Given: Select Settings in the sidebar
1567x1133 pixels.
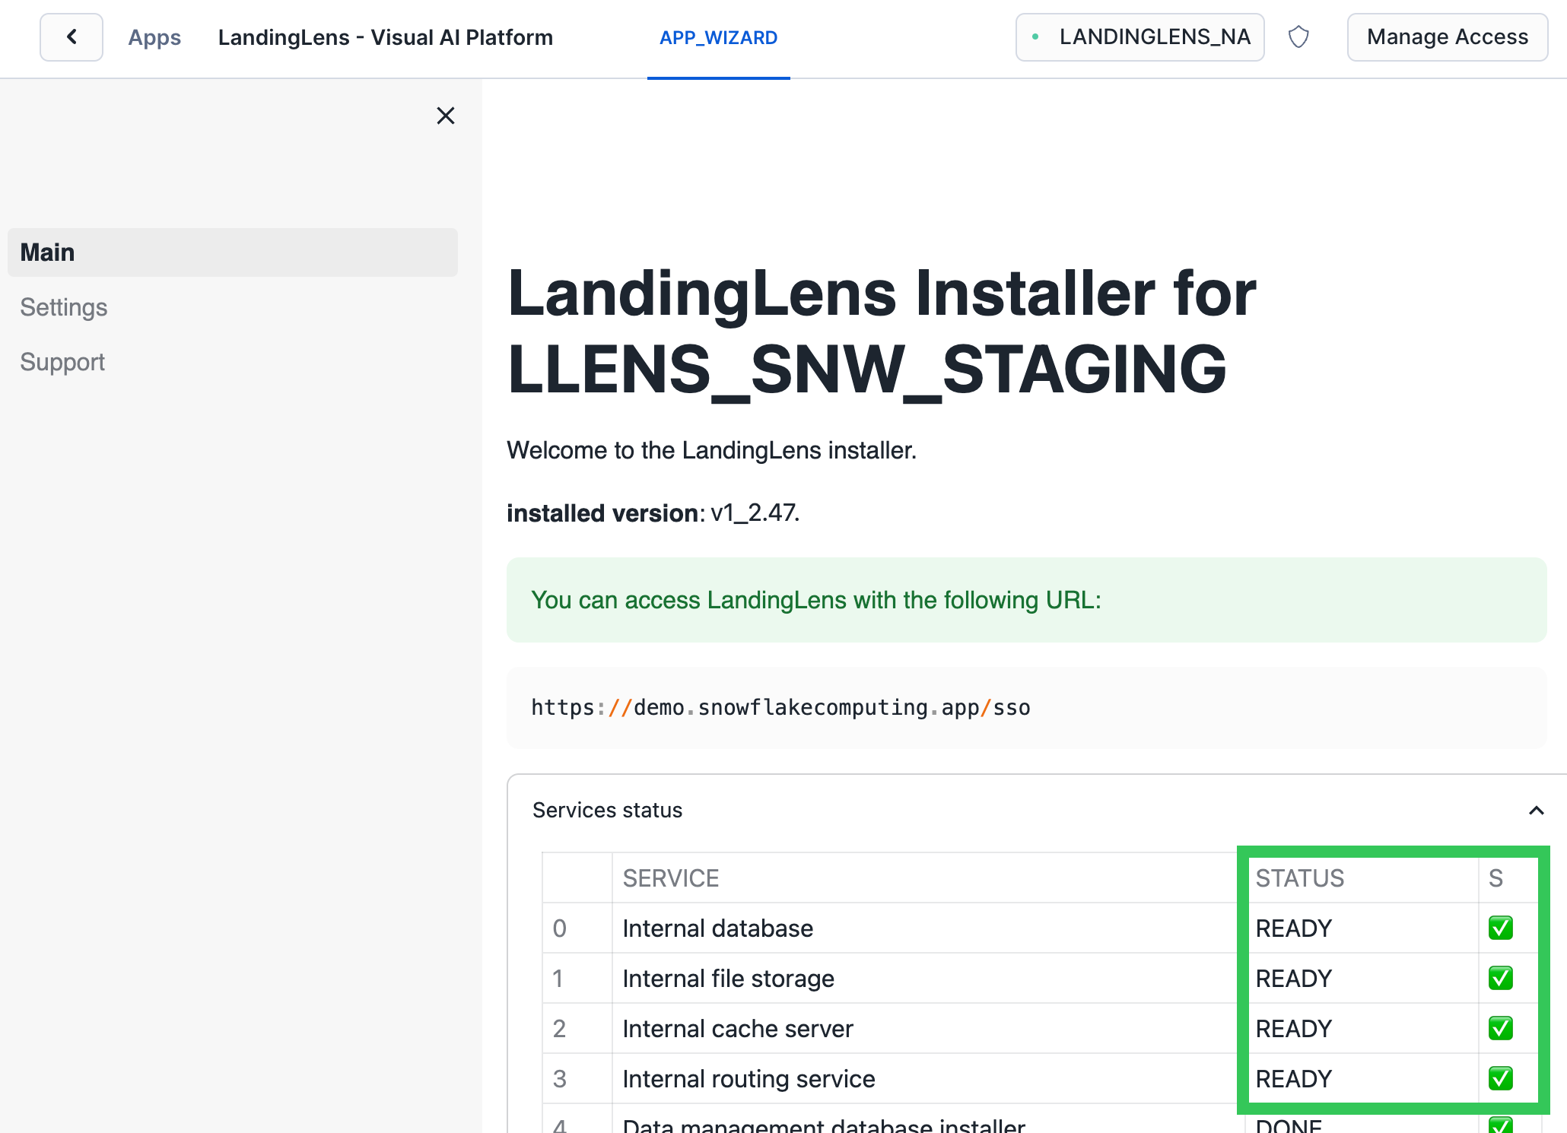Looking at the screenshot, I should click(64, 307).
